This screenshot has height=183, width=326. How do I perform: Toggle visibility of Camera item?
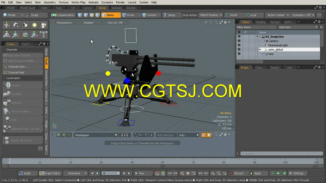[x=239, y=41]
